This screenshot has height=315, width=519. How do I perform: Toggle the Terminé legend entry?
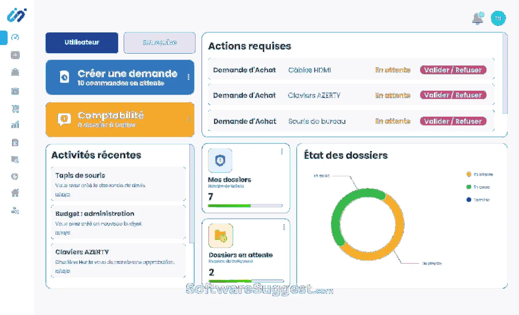pos(478,200)
